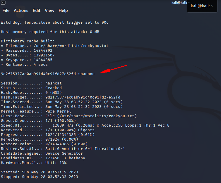Click the Candidates.#1 '123456 -> bethany' text
The width and height of the screenshot is (221, 183).
[x=65, y=158]
